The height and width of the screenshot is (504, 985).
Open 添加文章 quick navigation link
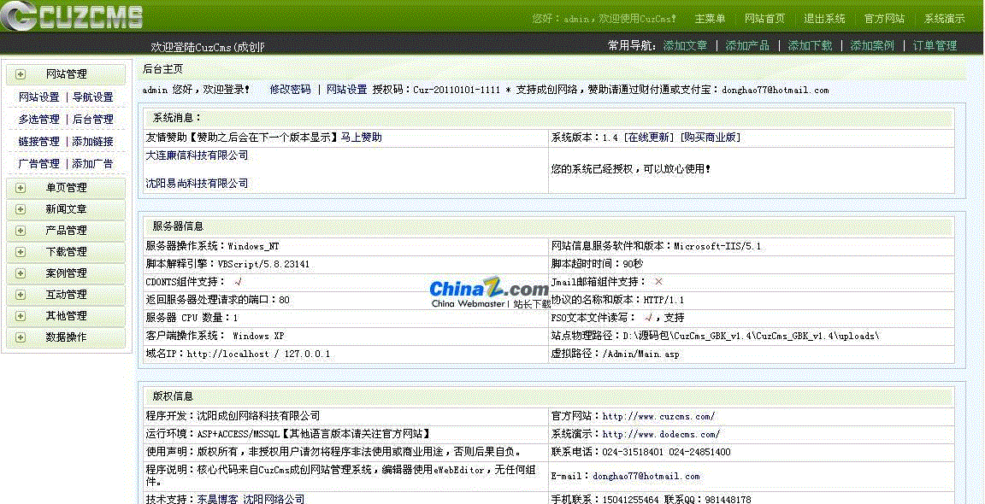pyautogui.click(x=685, y=46)
